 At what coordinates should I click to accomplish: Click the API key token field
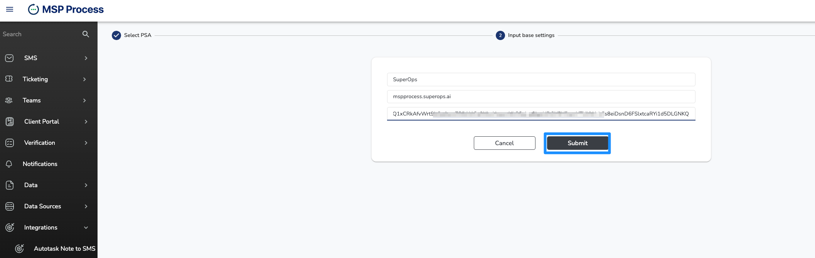click(x=541, y=114)
